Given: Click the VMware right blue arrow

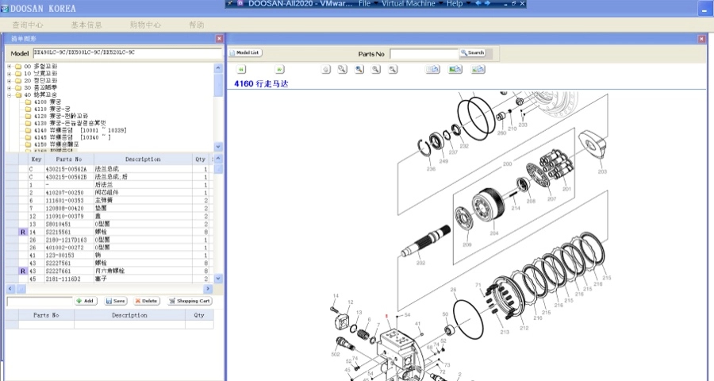Looking at the screenshot, I should click(487, 3).
